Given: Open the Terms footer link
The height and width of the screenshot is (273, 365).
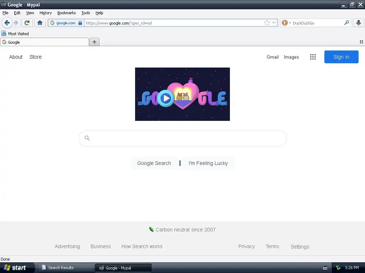Looking at the screenshot, I should click(272, 246).
